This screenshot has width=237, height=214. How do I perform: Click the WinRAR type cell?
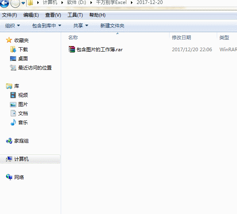[x=228, y=49]
